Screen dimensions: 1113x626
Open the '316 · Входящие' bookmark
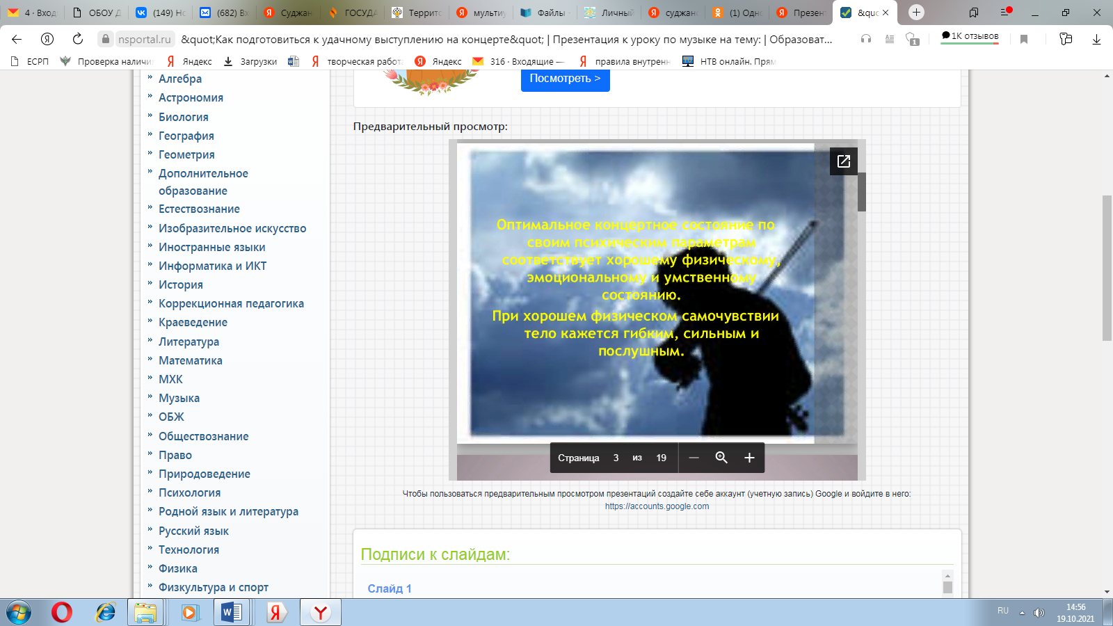tap(519, 61)
